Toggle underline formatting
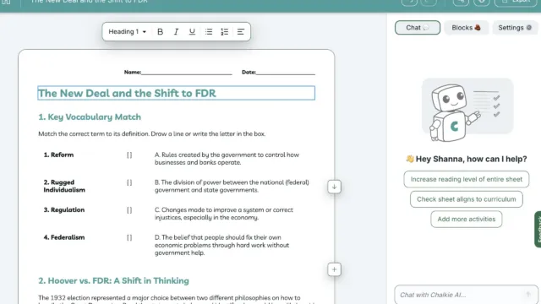 [x=192, y=32]
